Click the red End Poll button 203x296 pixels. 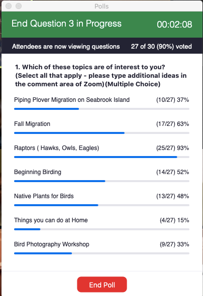[102, 284]
